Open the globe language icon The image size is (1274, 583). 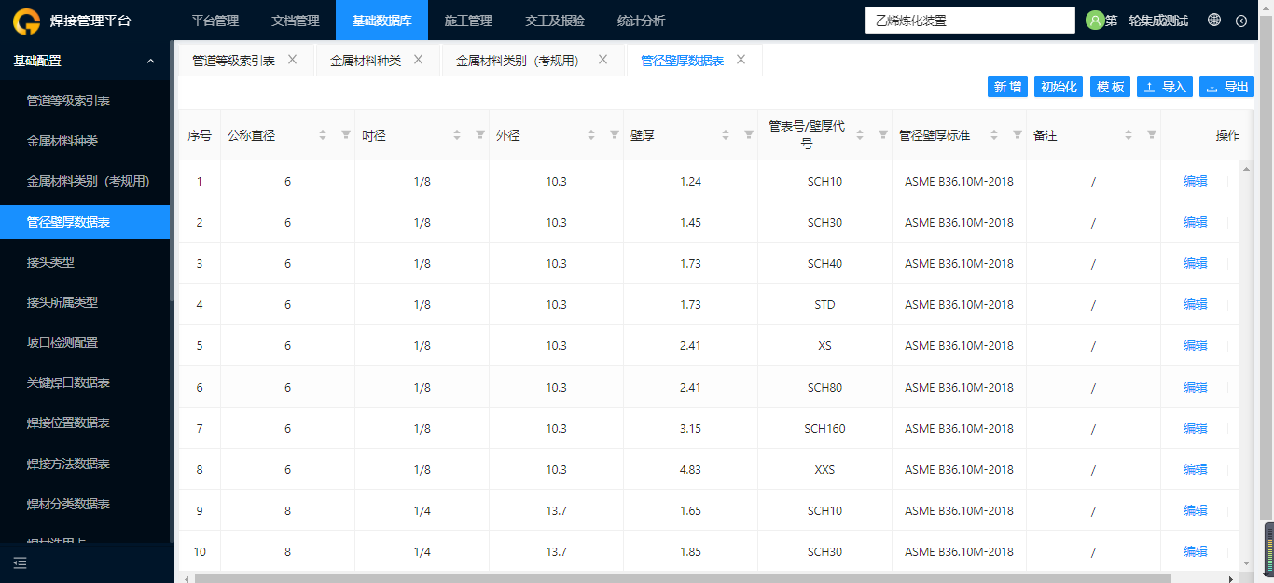point(1214,20)
